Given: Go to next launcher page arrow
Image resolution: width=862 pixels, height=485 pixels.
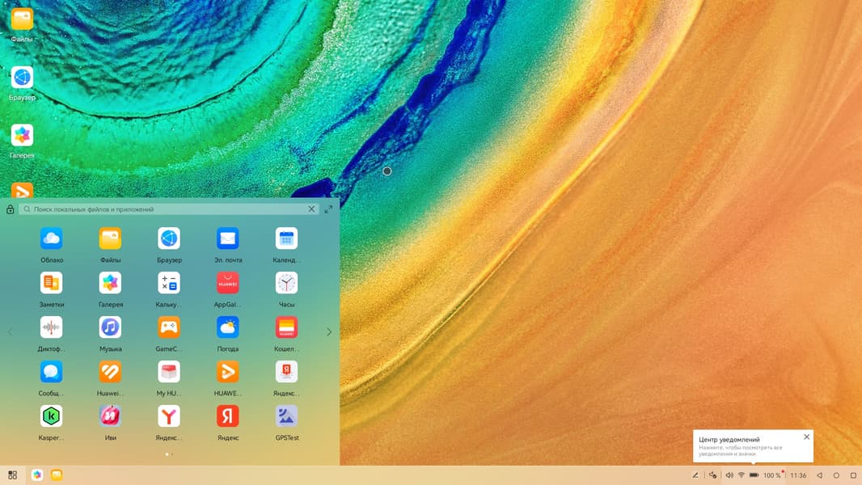Looking at the screenshot, I should tap(329, 331).
